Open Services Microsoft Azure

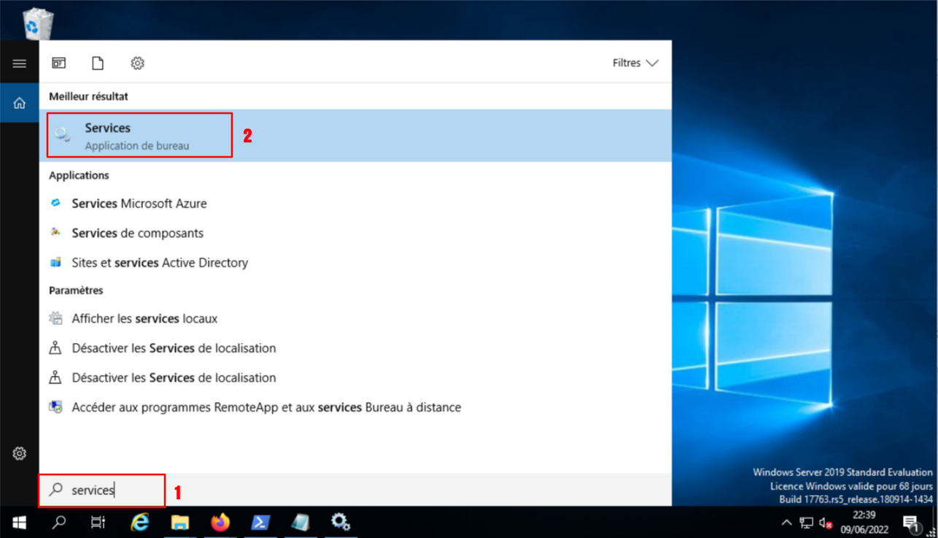click(139, 204)
